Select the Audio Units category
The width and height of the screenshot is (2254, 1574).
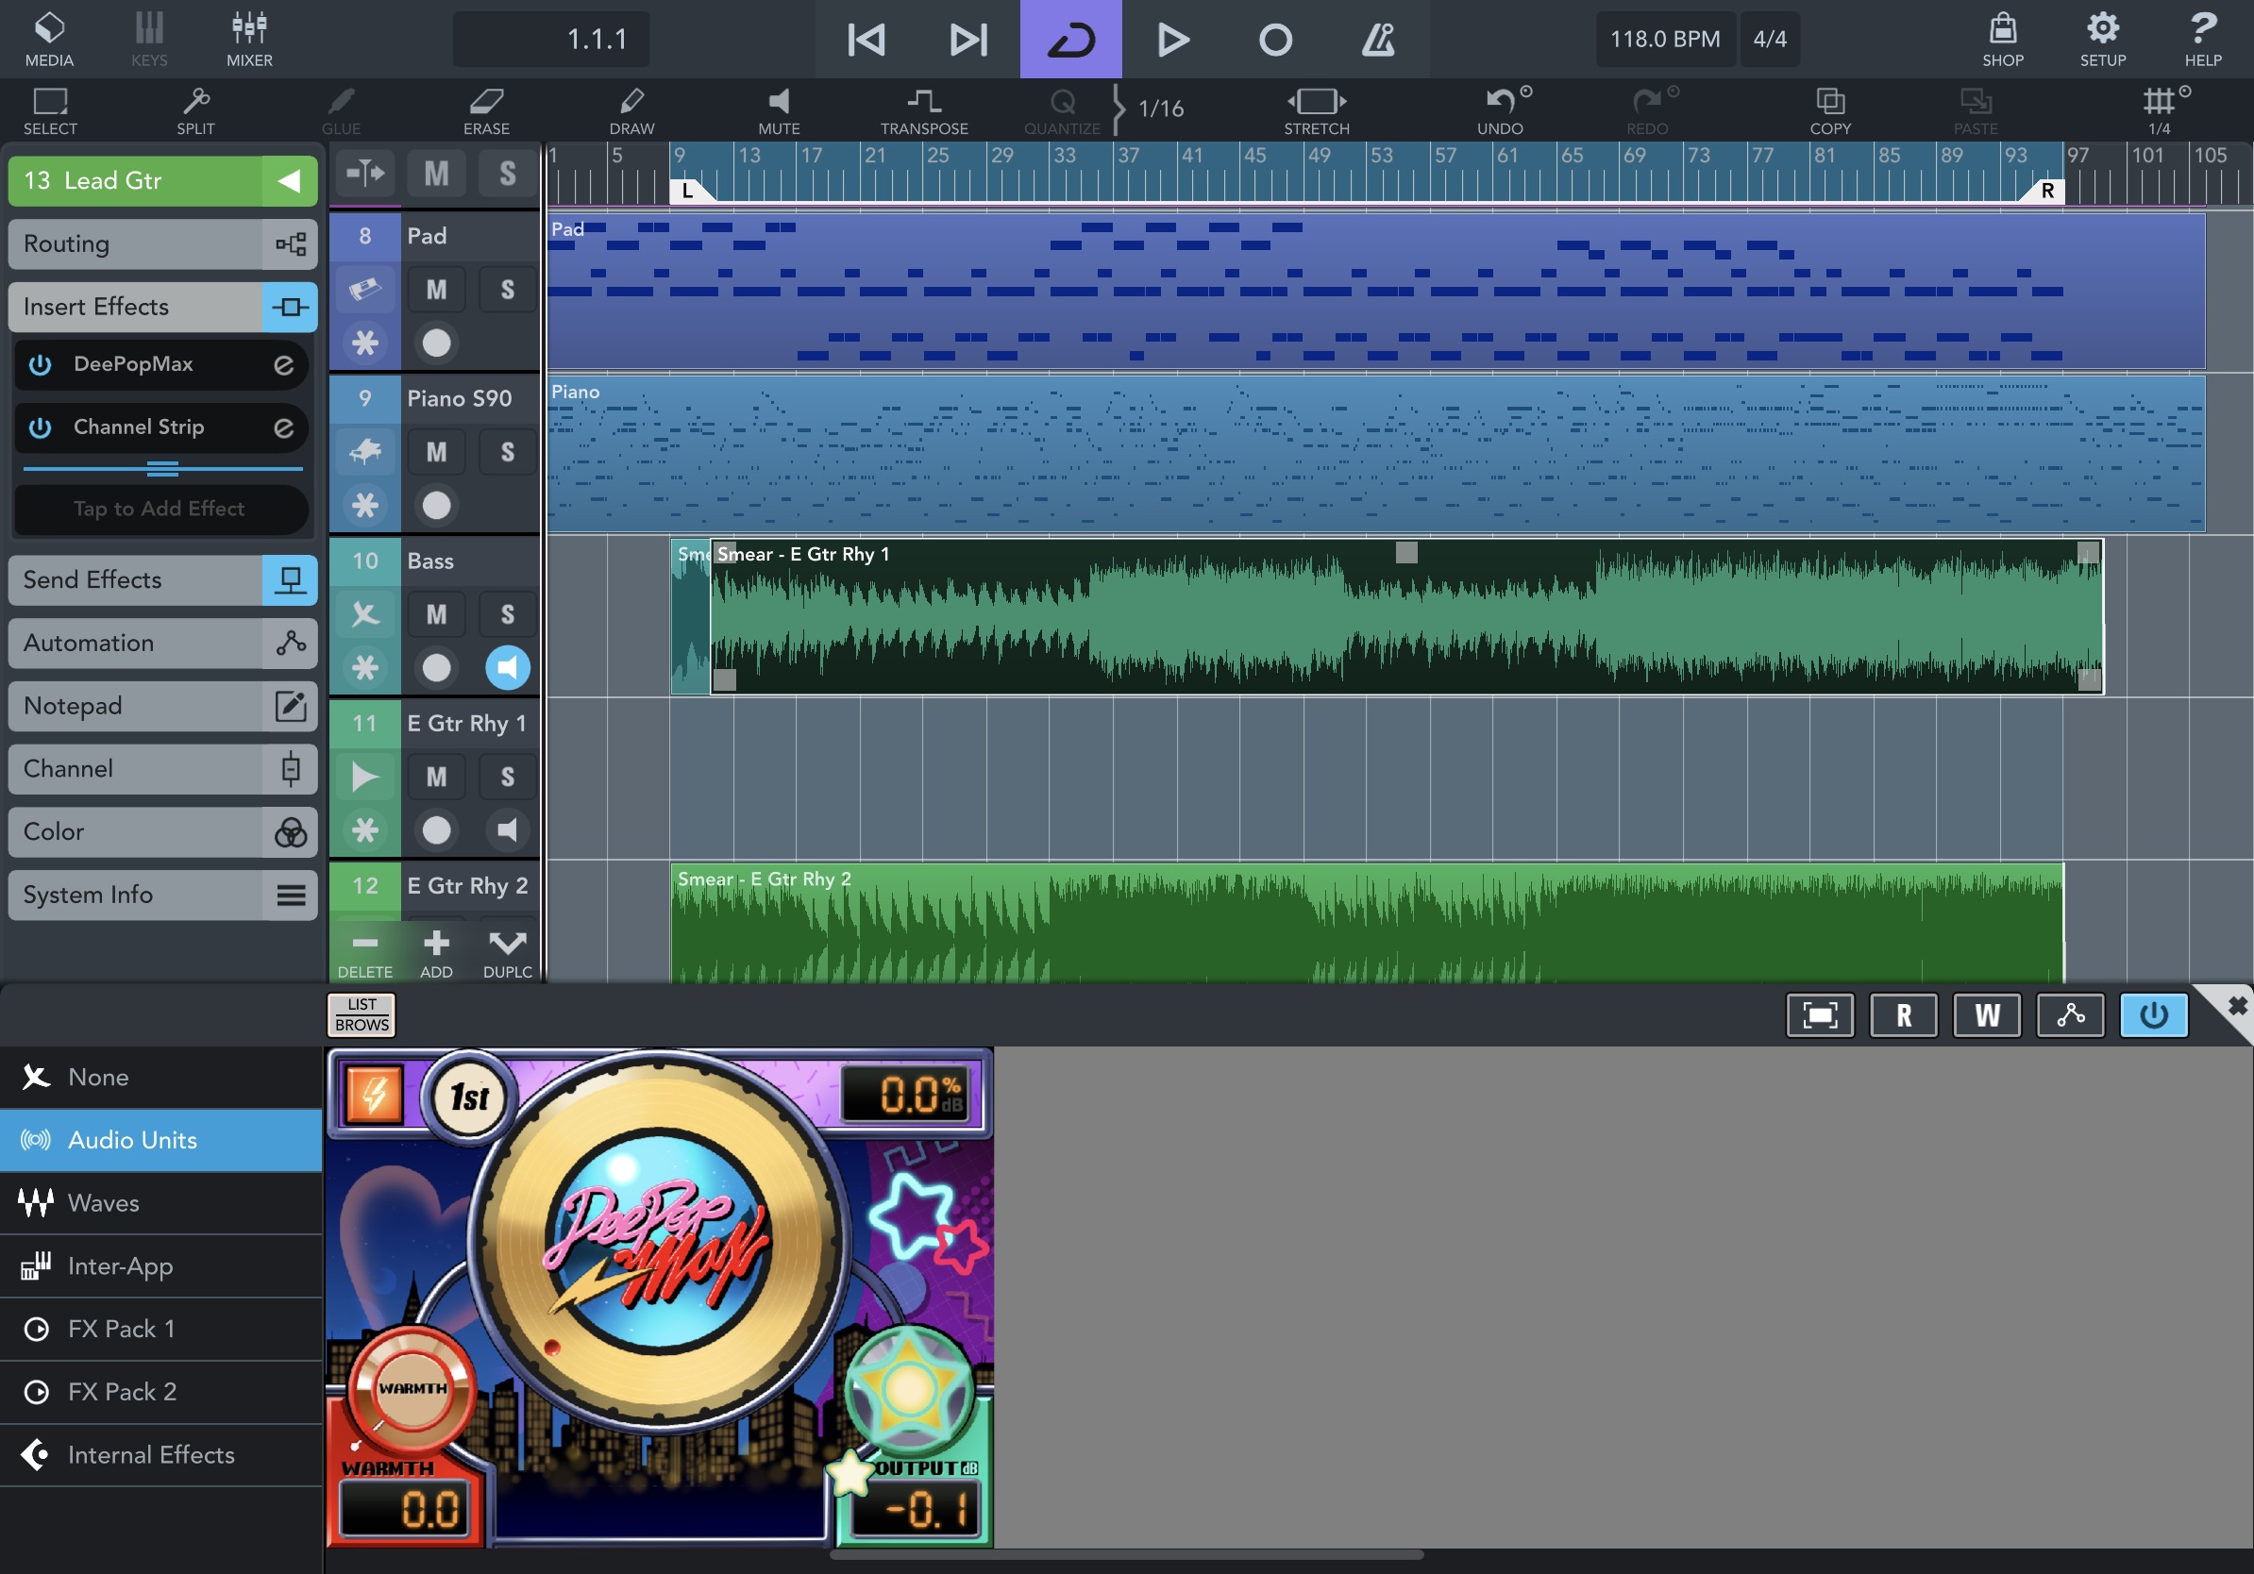161,1139
